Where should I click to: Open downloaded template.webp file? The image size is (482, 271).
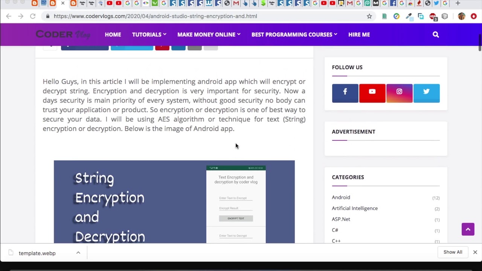coord(37,253)
